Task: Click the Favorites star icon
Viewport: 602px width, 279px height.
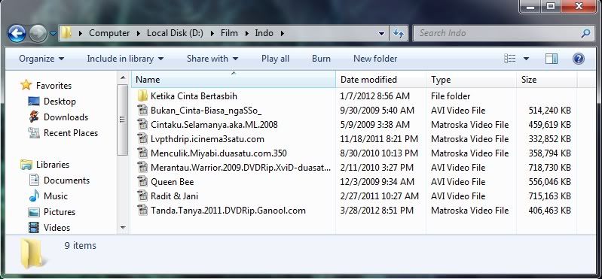Action: point(26,85)
